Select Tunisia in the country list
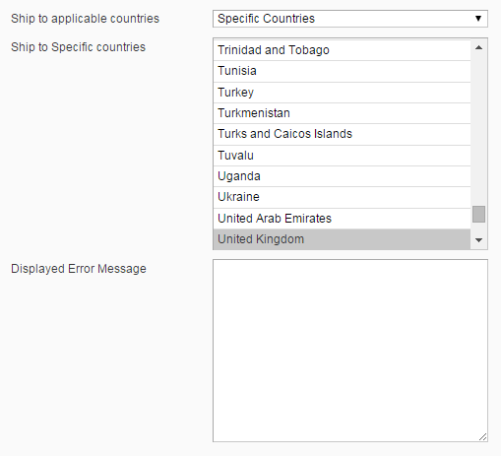Viewport: 501px width, 456px height. tap(342, 71)
